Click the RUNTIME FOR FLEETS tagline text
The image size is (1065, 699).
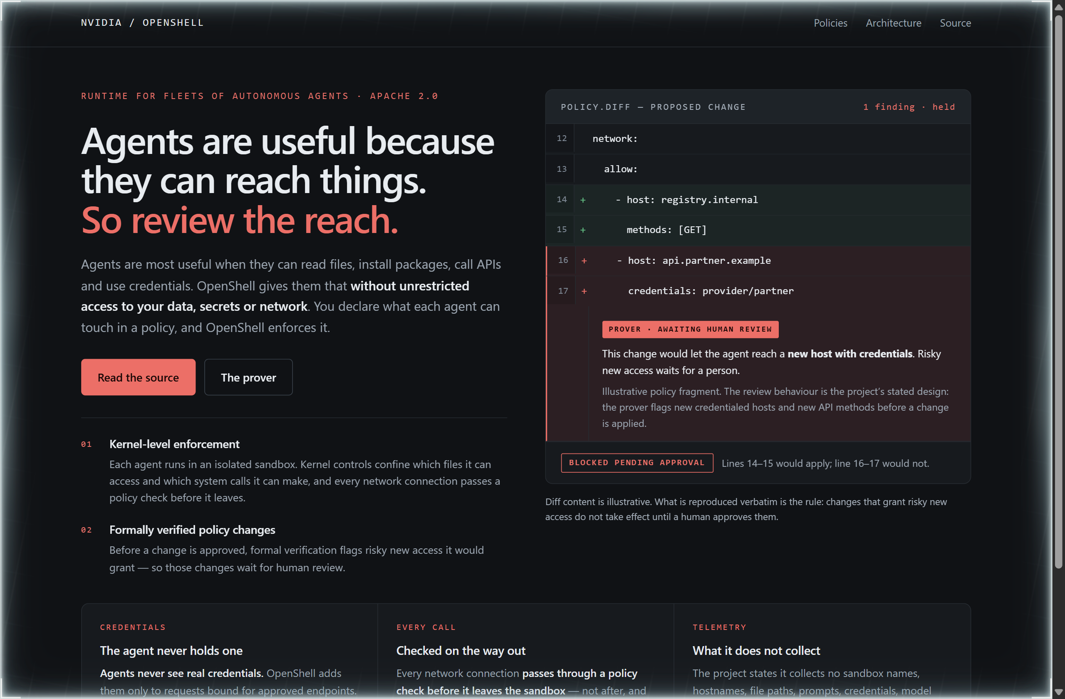pyautogui.click(x=260, y=96)
